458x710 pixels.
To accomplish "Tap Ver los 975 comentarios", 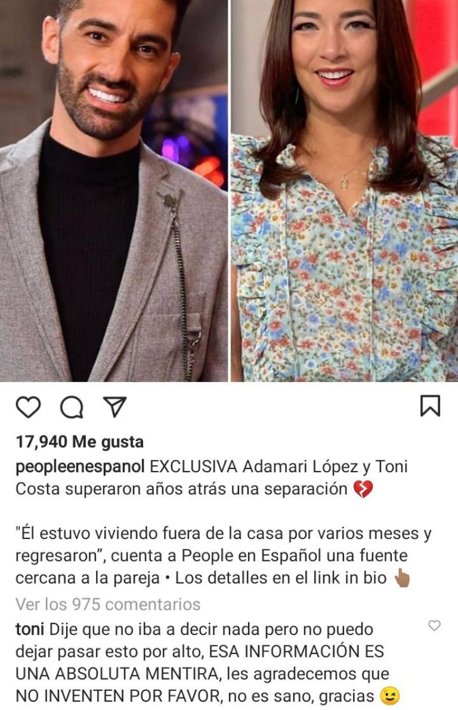I will coord(108,604).
